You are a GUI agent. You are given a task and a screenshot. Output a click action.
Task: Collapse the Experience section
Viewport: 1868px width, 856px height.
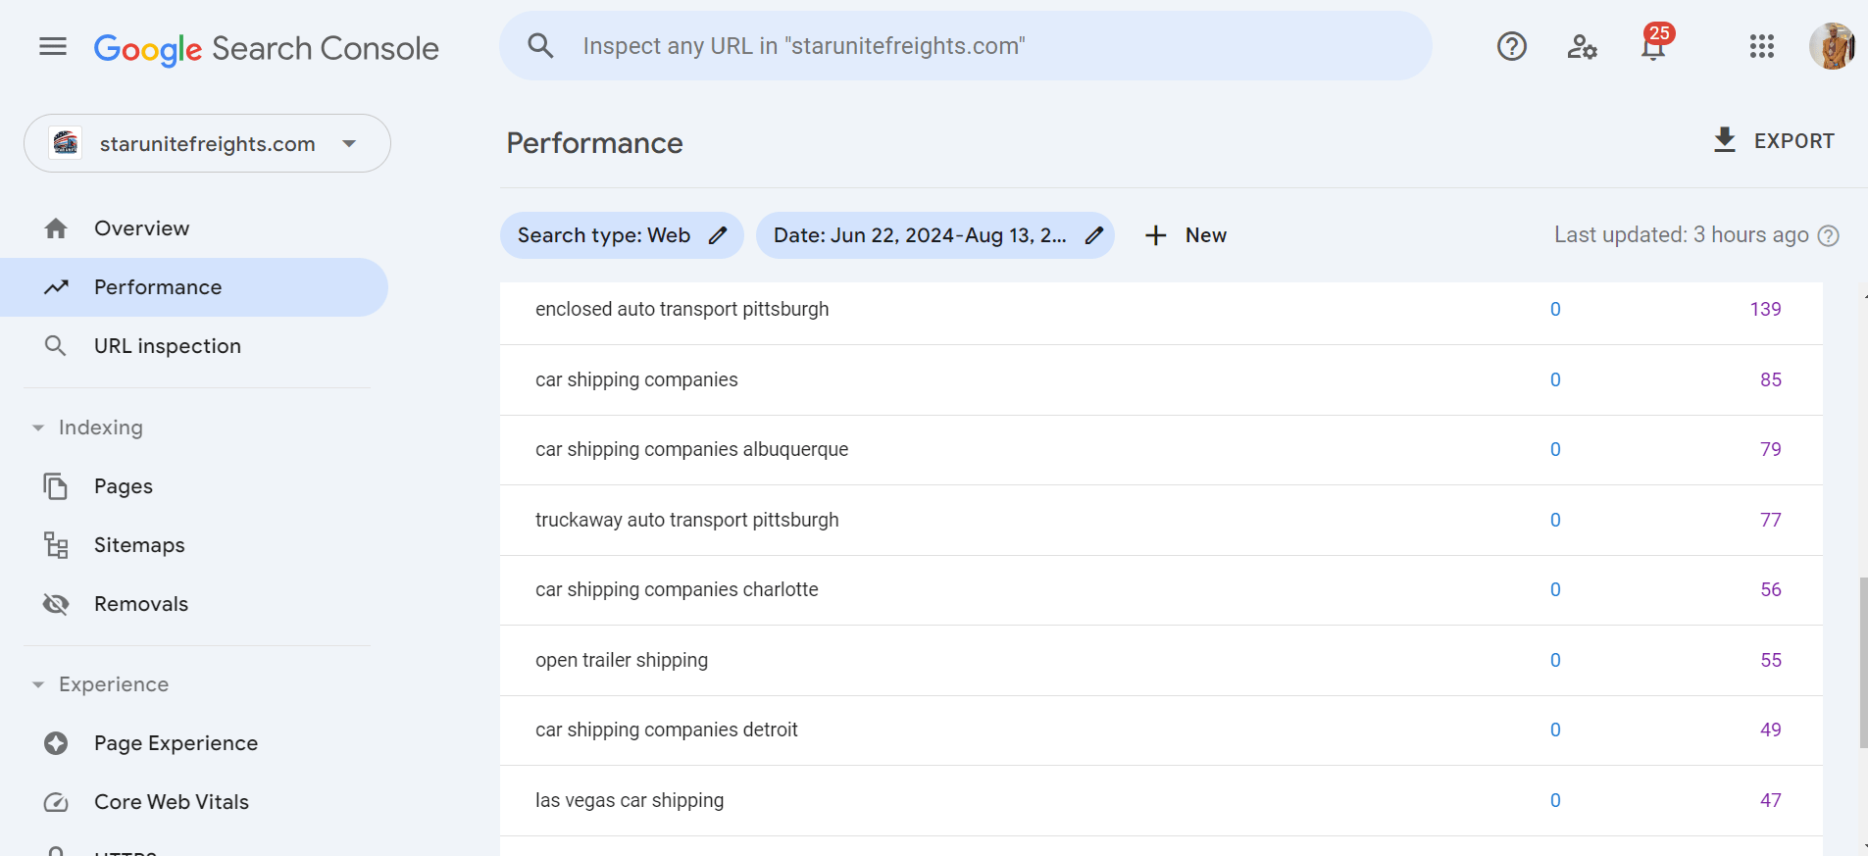[x=38, y=684]
